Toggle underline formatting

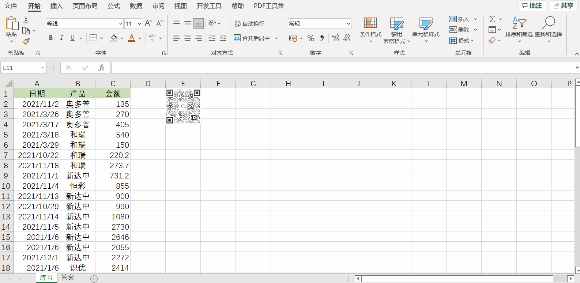72,38
